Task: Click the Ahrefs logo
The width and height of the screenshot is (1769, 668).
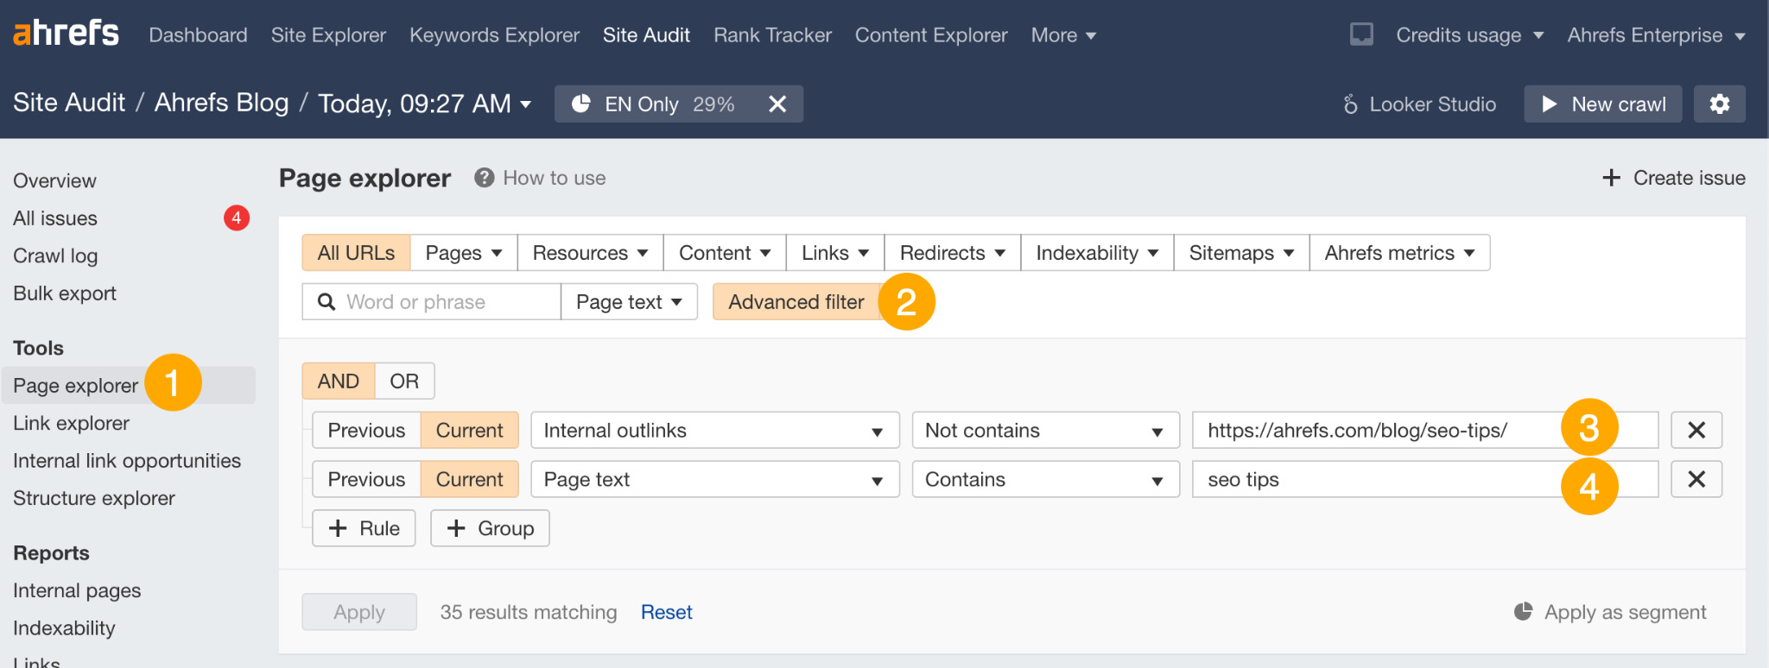Action: (x=66, y=34)
